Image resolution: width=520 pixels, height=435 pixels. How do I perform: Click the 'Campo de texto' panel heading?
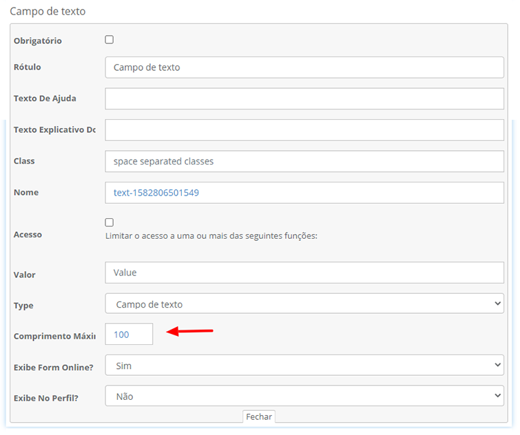48,12
